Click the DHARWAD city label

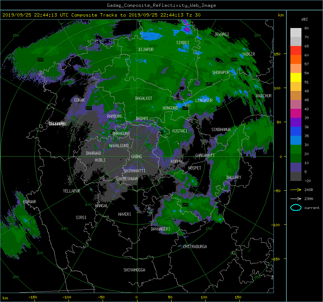[93, 153]
